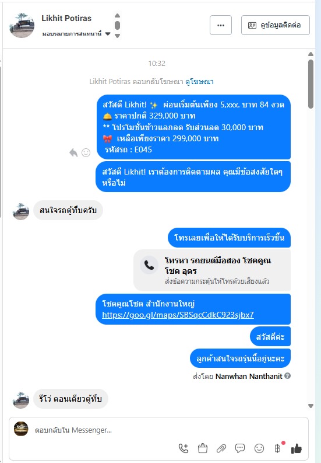Open saved replies speech bubble icon
Image resolution: width=321 pixels, height=463 pixels.
click(x=240, y=448)
